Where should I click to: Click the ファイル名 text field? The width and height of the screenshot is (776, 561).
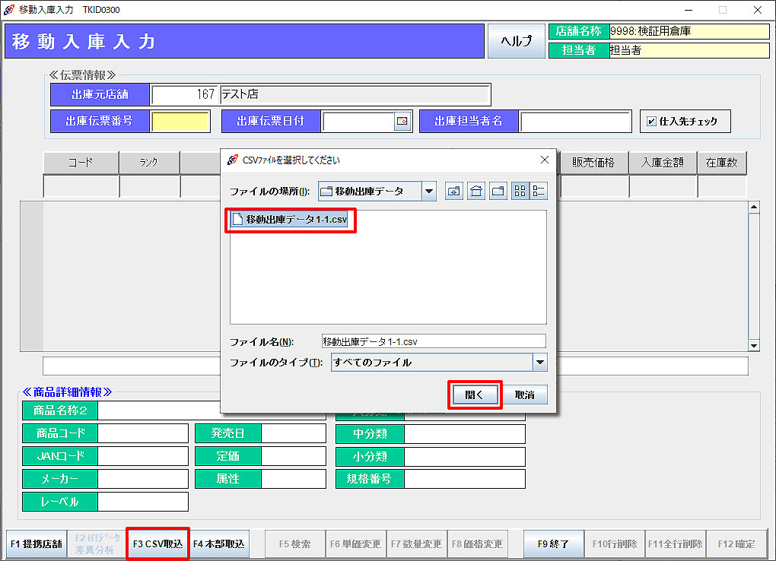click(x=434, y=341)
